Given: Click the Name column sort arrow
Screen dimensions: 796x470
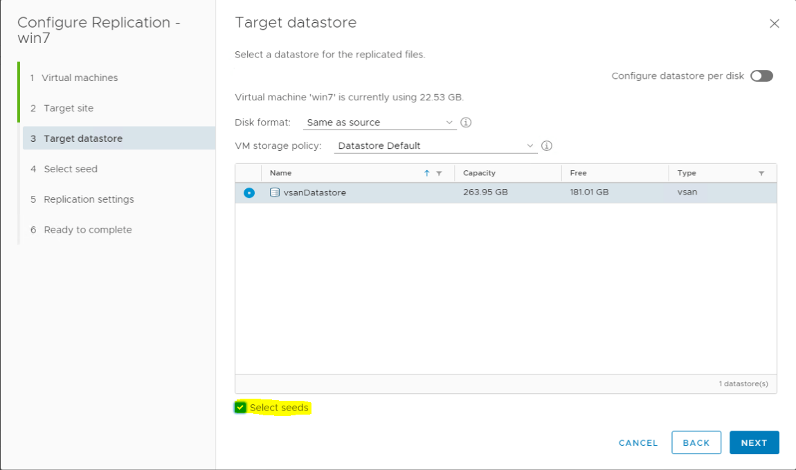Looking at the screenshot, I should click(427, 174).
